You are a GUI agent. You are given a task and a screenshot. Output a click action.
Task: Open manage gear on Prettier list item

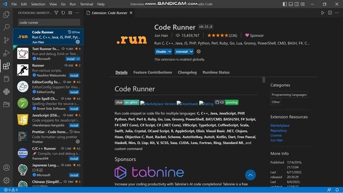click(x=78, y=142)
